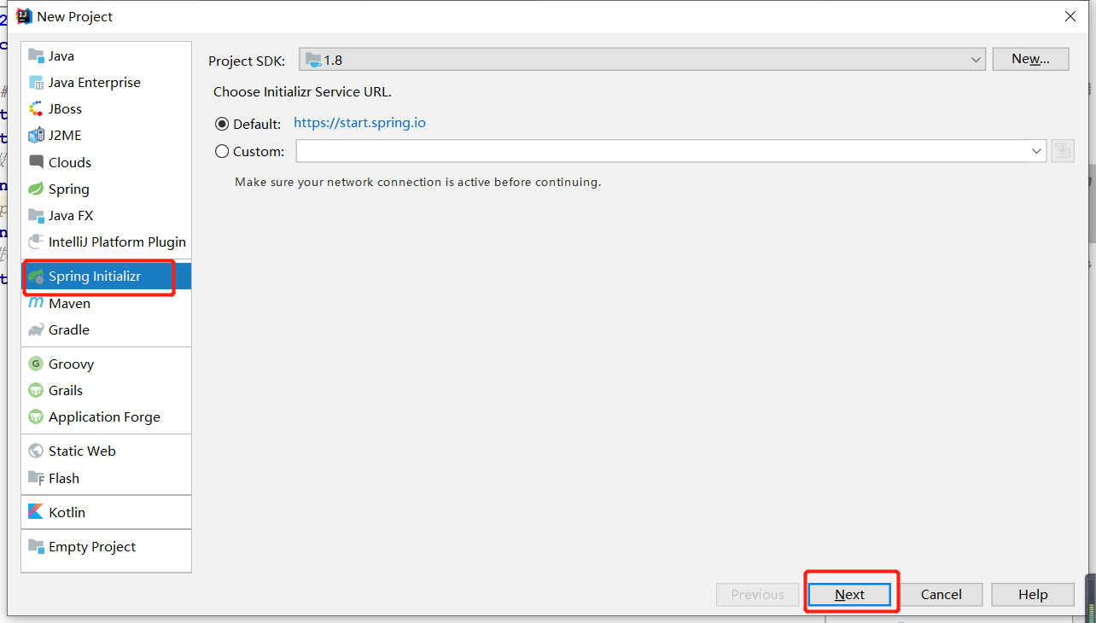Viewport: 1096px width, 623px height.
Task: Click the Spring Initializr icon
Action: pyautogui.click(x=36, y=277)
